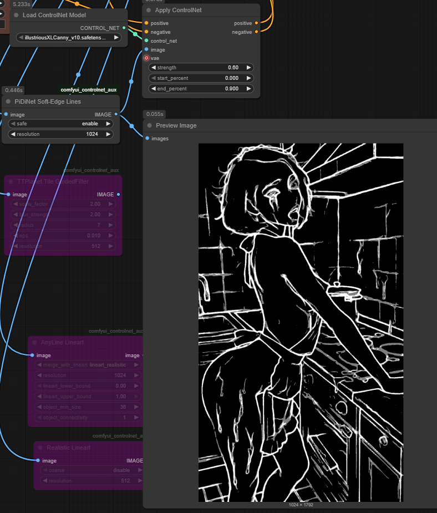Increase the strength value with right arrow

[x=249, y=68]
